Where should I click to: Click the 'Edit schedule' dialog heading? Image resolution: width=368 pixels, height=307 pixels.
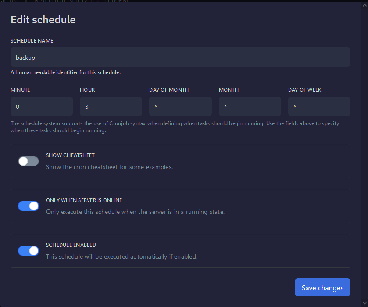[43, 20]
